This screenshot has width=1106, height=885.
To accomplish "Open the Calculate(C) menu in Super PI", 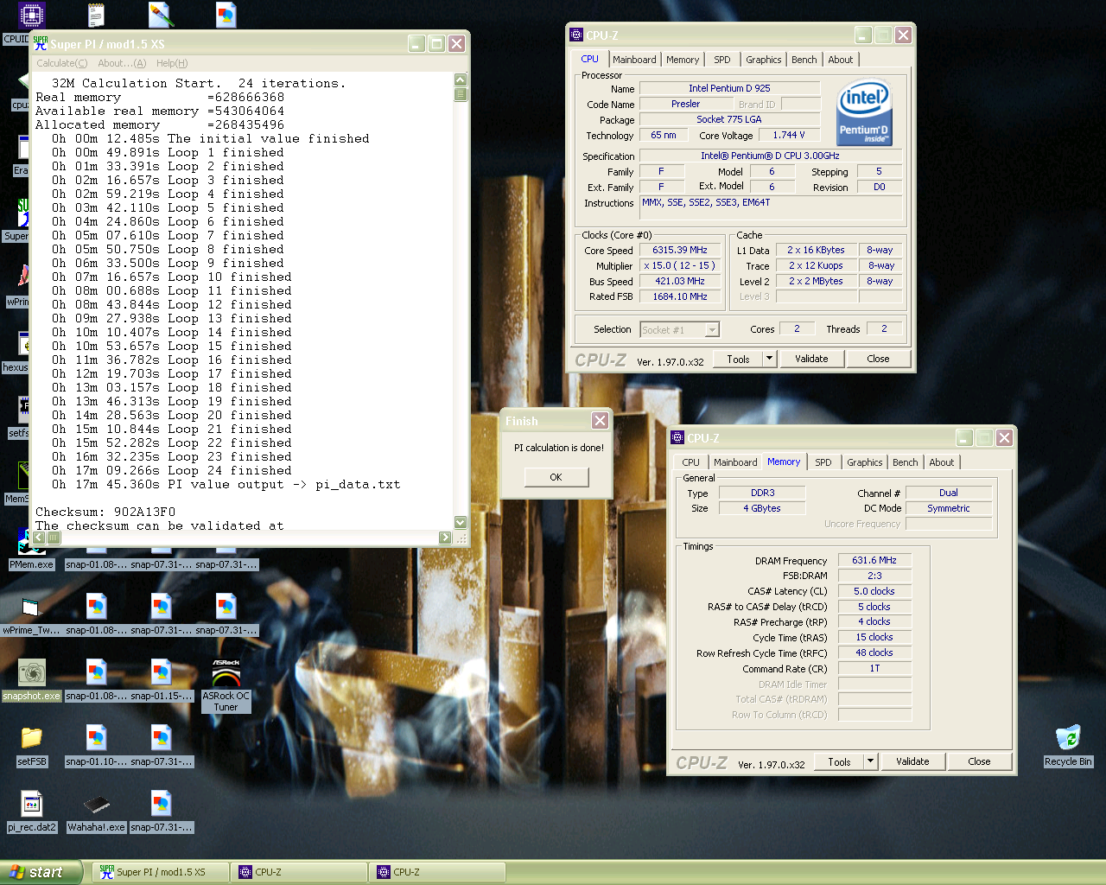I will click(61, 63).
